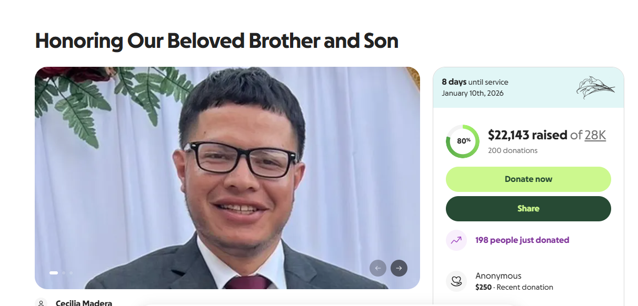The height and width of the screenshot is (306, 638).
Task: Click Cecilia Madera's organizer name
Action: coord(83,303)
